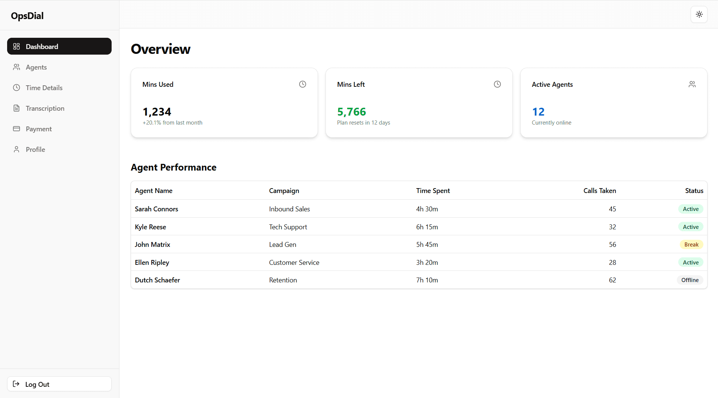
Task: Click the Log Out button
Action: click(59, 384)
